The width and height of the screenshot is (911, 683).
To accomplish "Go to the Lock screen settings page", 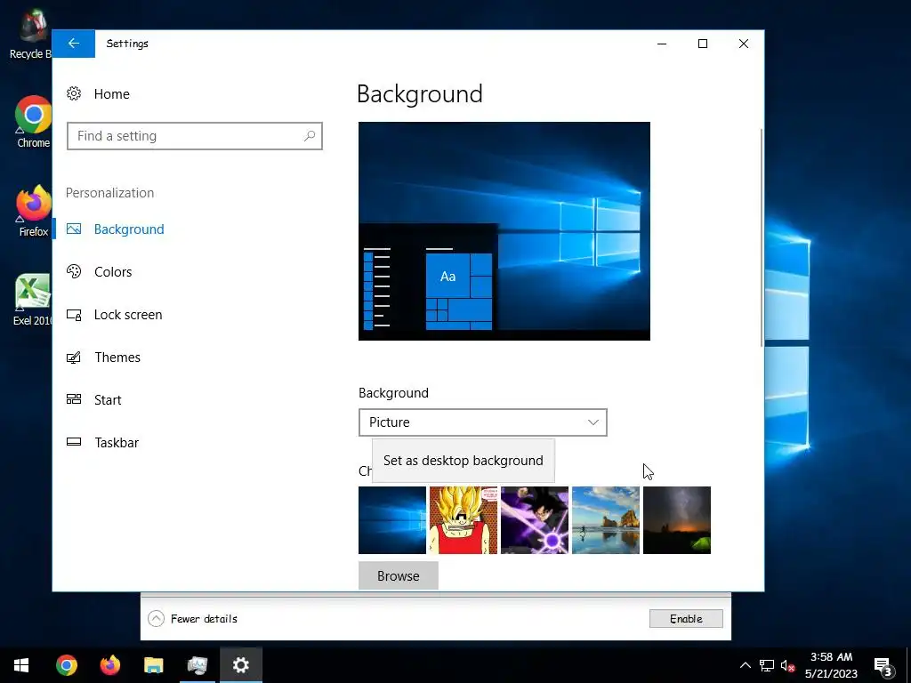I will (x=128, y=315).
